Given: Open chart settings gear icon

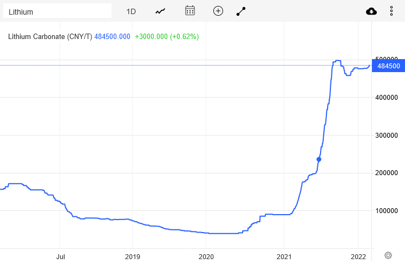Looking at the screenshot, I should tap(388, 255).
